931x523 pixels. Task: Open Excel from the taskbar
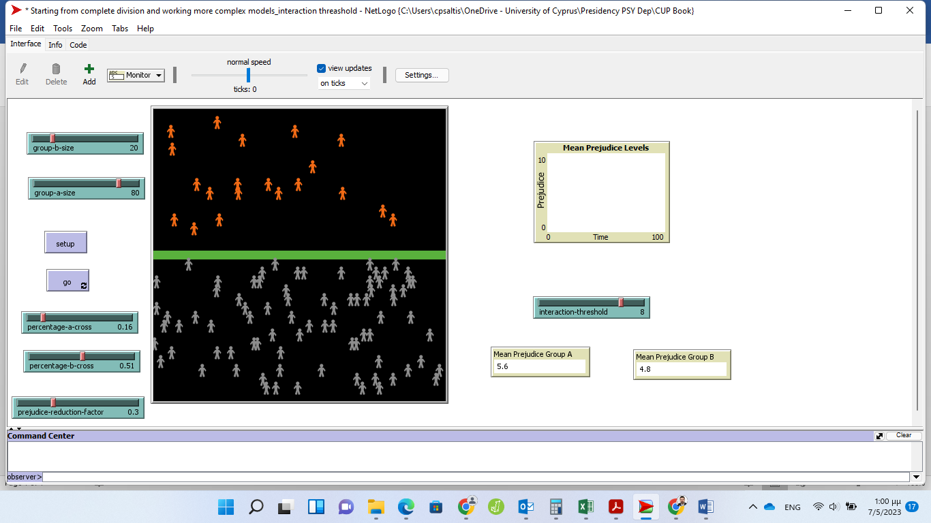[585, 507]
